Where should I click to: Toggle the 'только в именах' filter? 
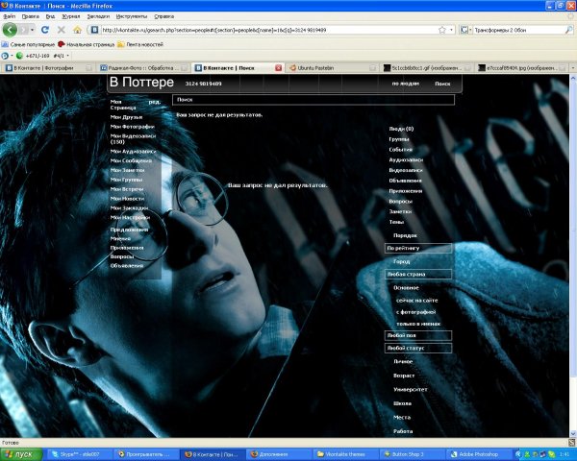click(418, 324)
